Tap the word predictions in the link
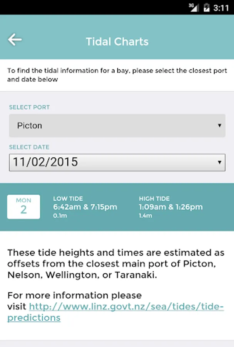 coord(34,318)
